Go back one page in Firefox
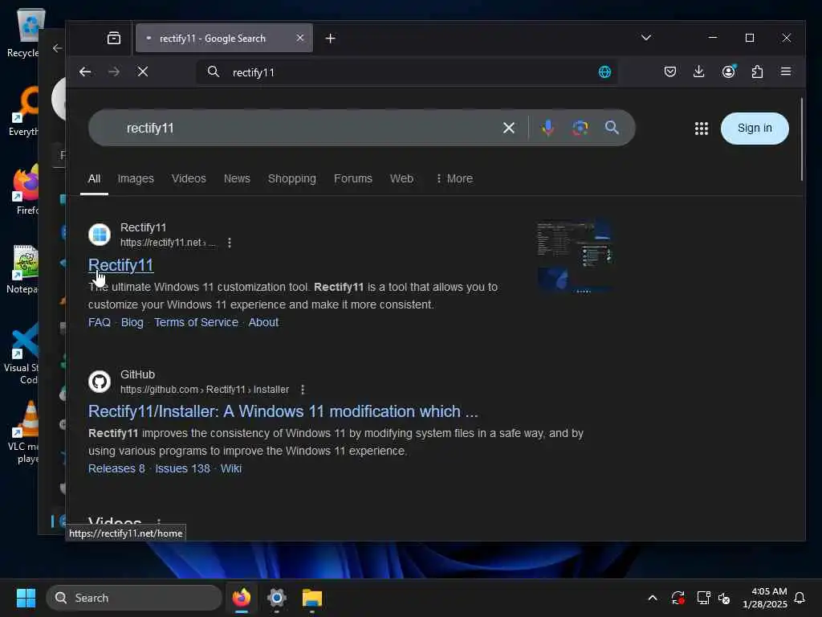822x617 pixels. (85, 72)
